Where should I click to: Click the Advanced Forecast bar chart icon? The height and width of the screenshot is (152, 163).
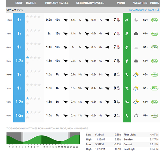tap(158, 10)
